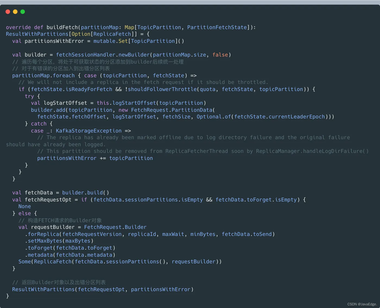The image size is (380, 308).
Task: Select 'mutable' before .Set[TopicPartition]
Action: 104,41
